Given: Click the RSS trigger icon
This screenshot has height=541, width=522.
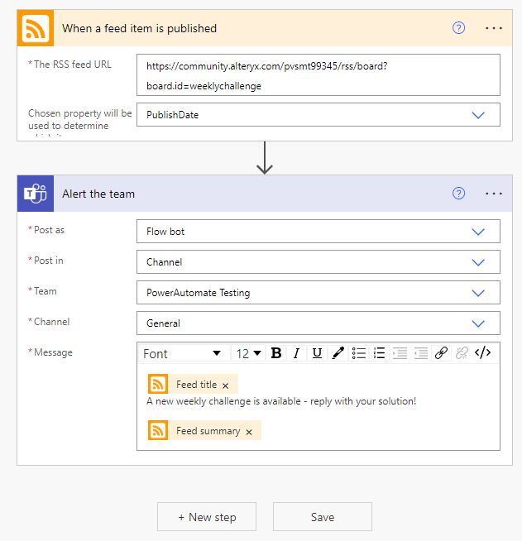Looking at the screenshot, I should point(36,28).
